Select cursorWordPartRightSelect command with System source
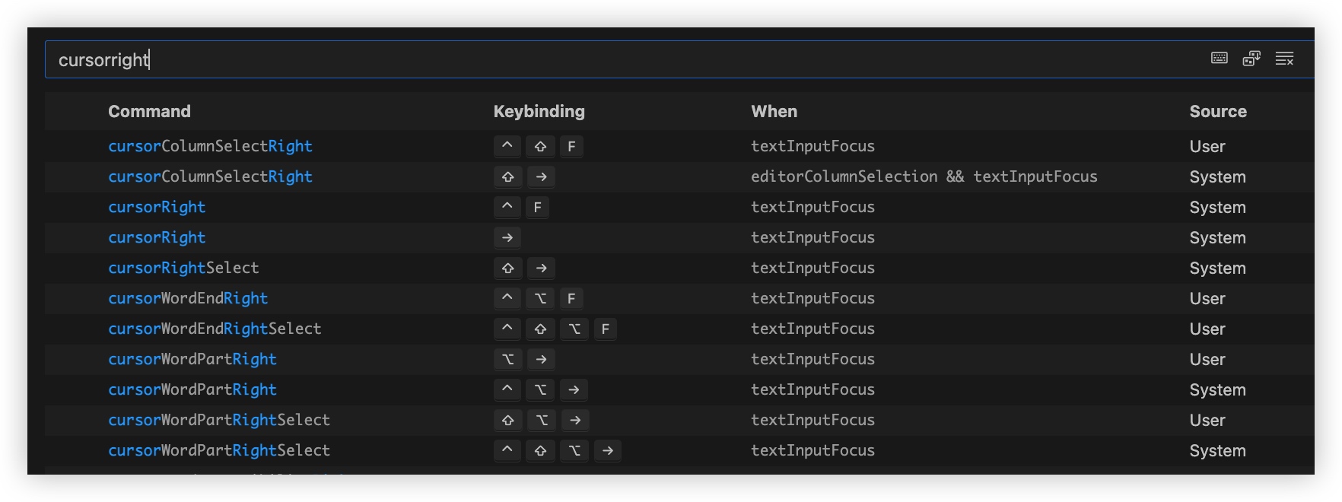 (219, 450)
